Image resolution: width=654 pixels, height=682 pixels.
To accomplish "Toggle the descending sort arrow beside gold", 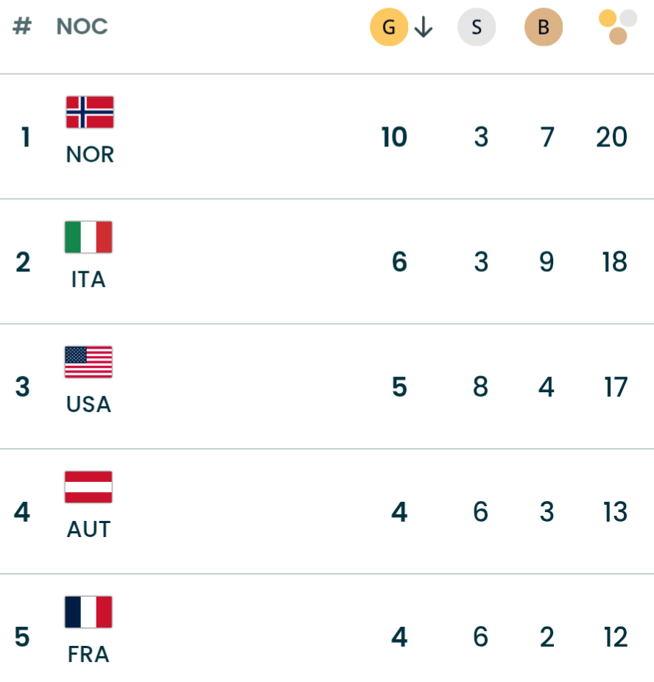I will (x=423, y=28).
